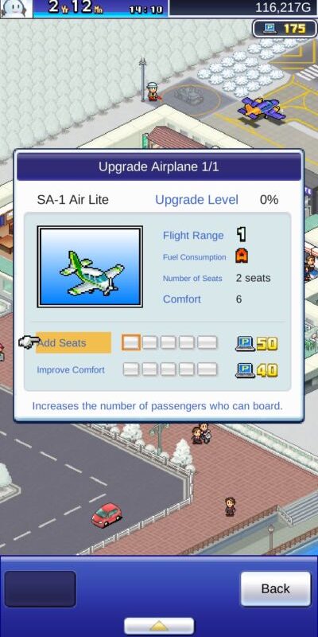Expand the bottom menu with the up arrow

[x=159, y=626]
